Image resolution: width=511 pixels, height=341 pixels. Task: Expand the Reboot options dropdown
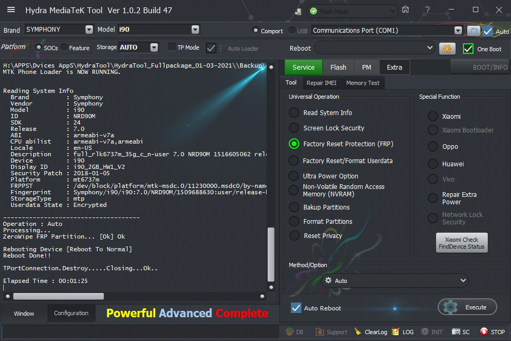click(430, 48)
